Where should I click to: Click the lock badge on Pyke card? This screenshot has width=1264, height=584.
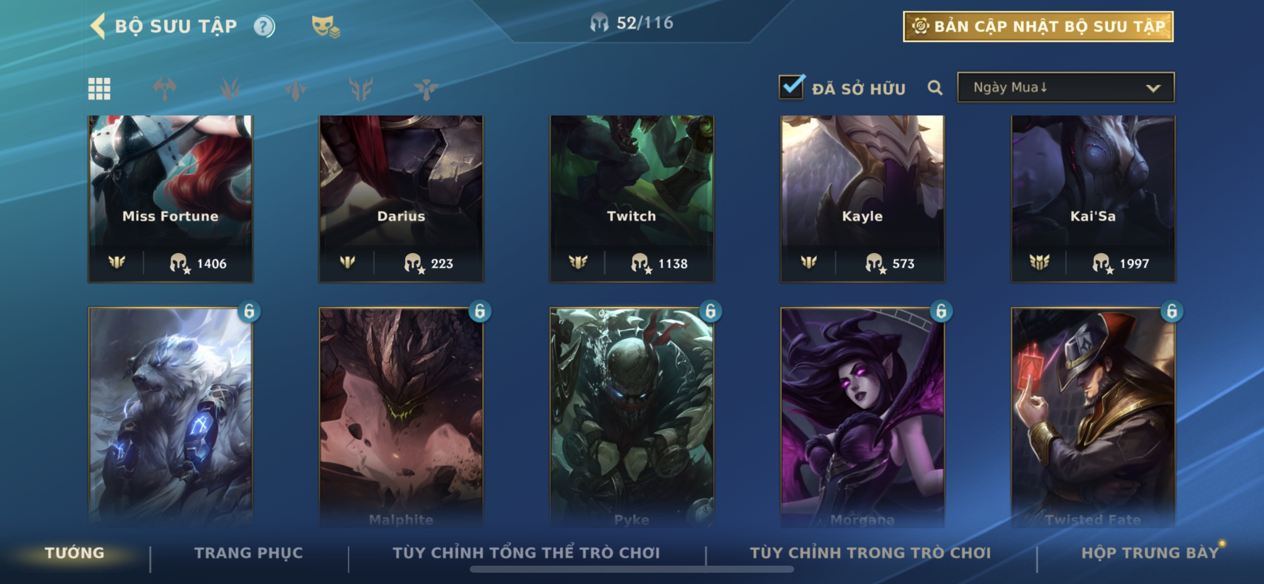710,311
